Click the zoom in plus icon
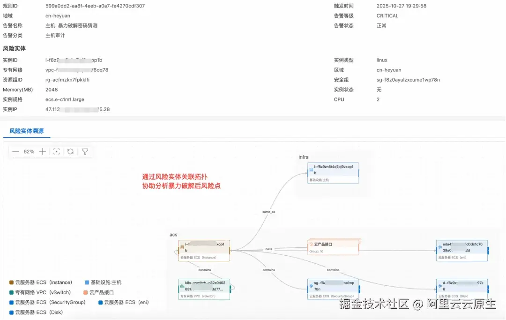 coord(43,151)
